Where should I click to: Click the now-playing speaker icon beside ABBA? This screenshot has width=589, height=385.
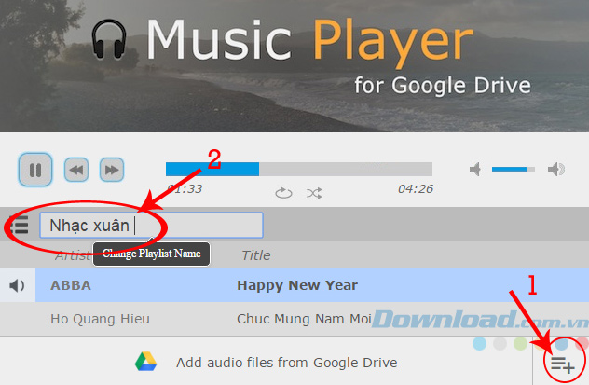[x=18, y=285]
